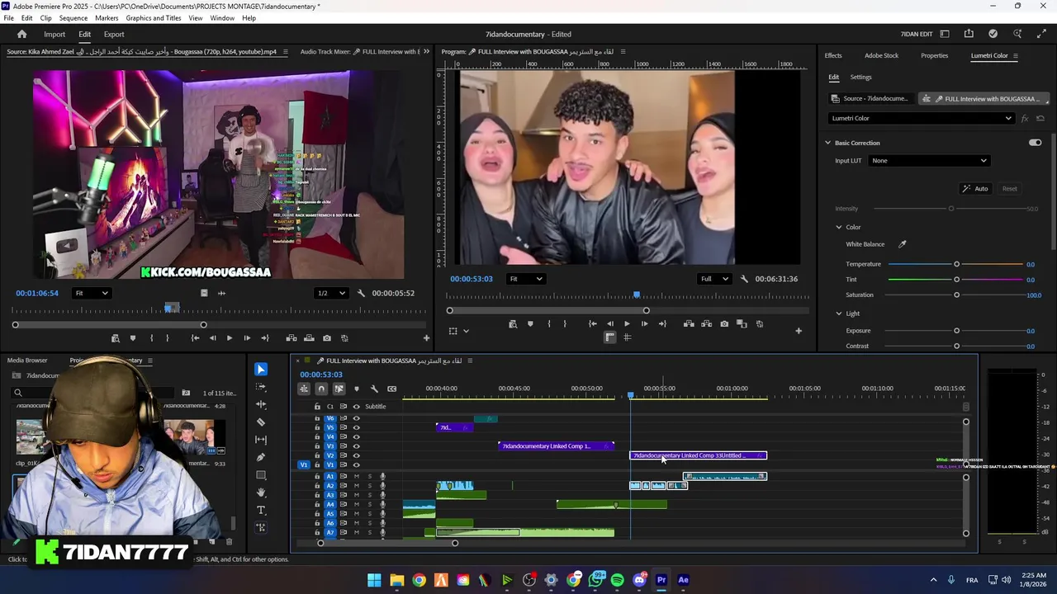Open Source monitor 1/2 resolution dropdown
Image resolution: width=1057 pixels, height=594 pixels.
(x=333, y=293)
